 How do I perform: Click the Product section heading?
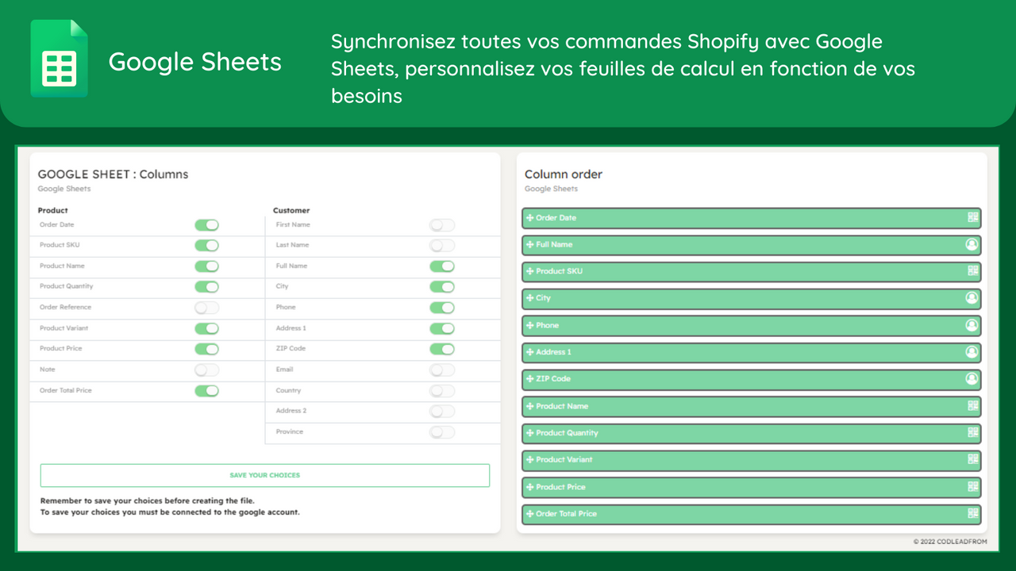53,210
